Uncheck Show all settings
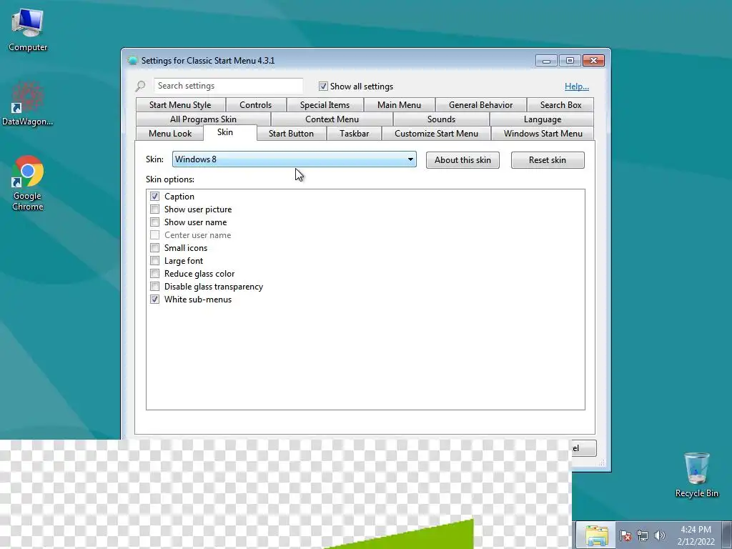The width and height of the screenshot is (732, 549). (323, 86)
